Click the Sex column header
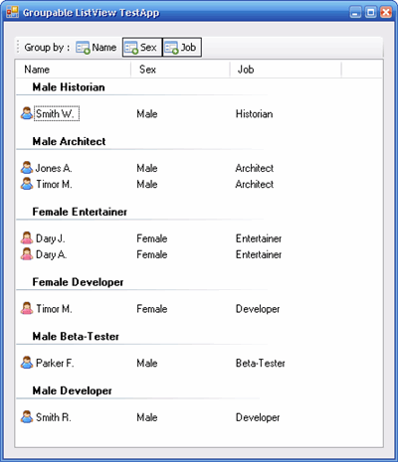Image resolution: width=398 pixels, height=462 pixels. [x=180, y=70]
